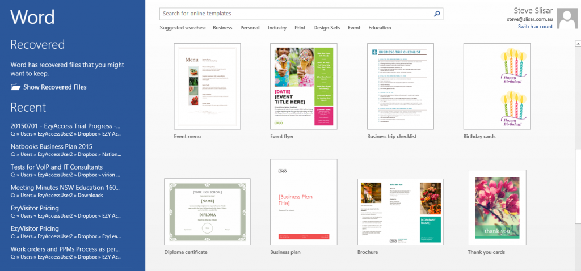Screen dimensions: 581x271
Task: Open Show Recovered Files
Action: point(55,87)
